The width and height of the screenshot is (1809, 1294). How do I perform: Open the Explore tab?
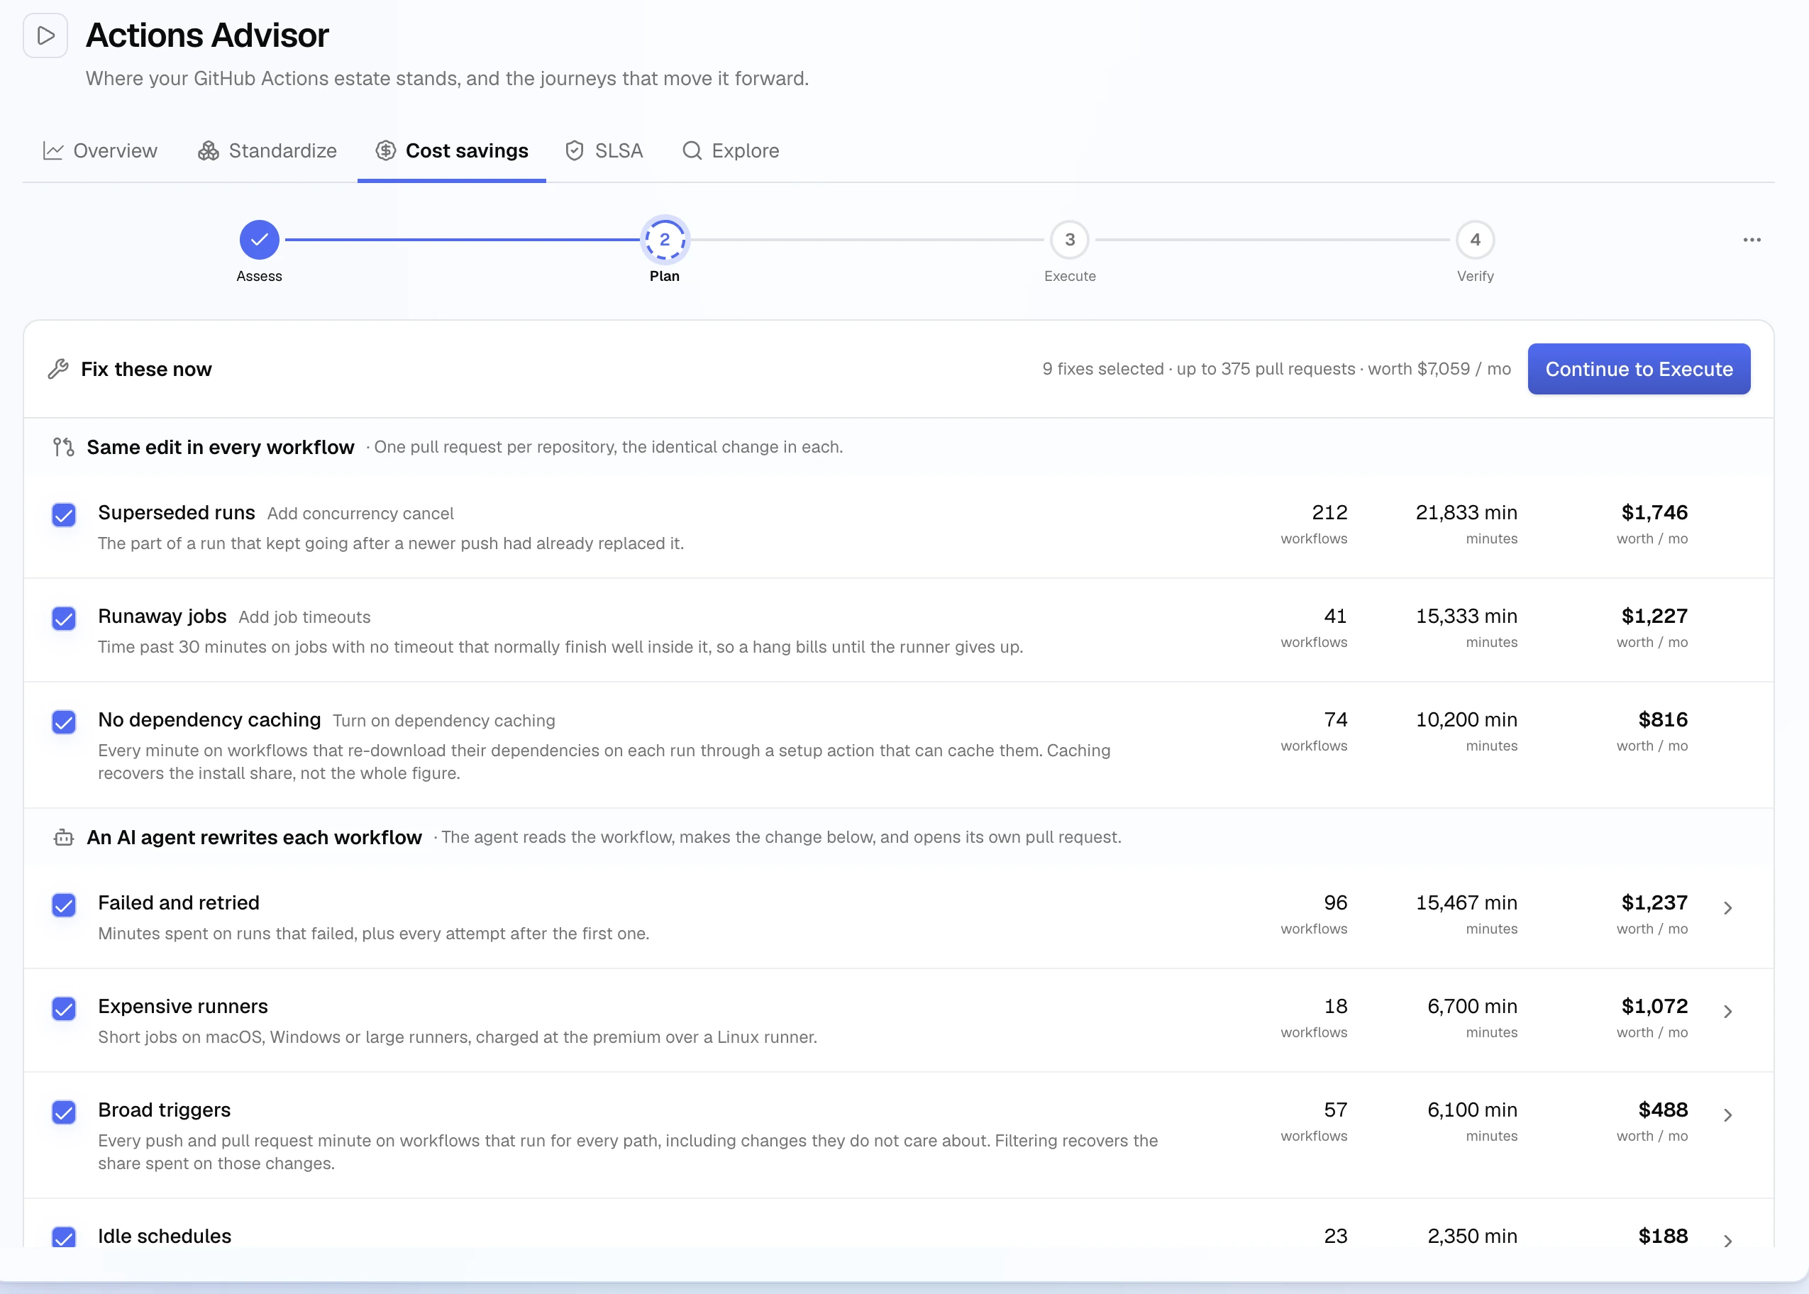731,150
